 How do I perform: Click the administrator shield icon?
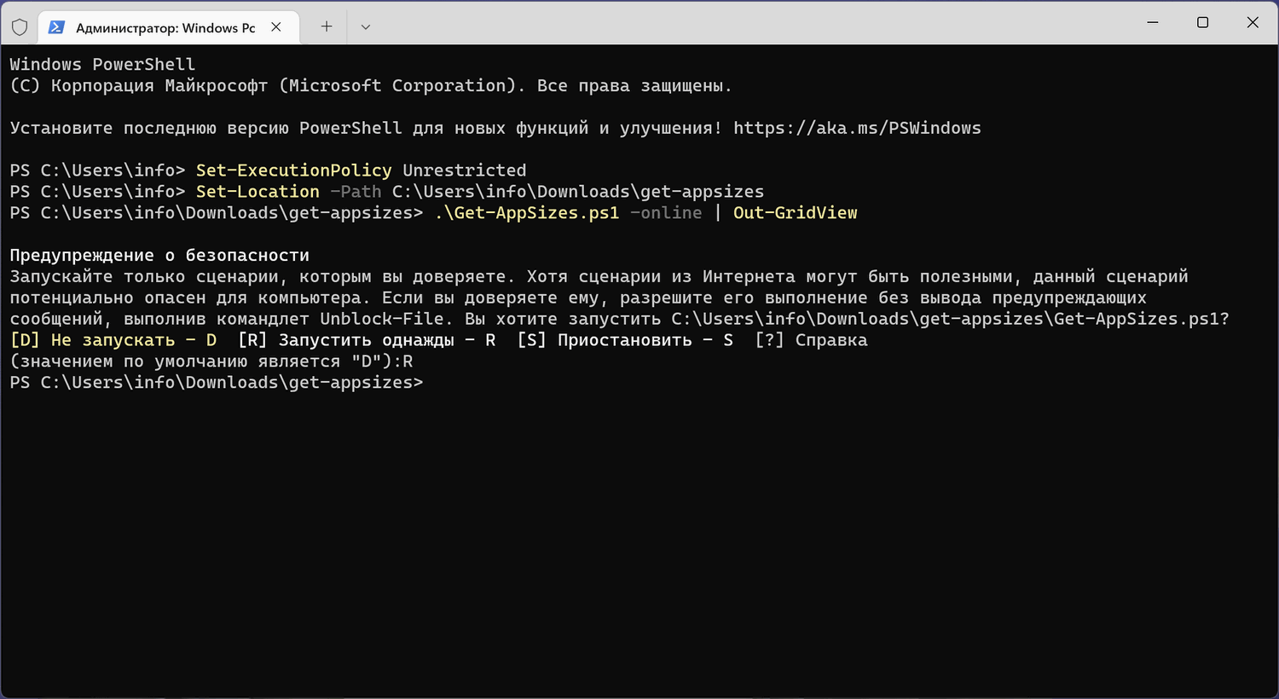pos(20,27)
